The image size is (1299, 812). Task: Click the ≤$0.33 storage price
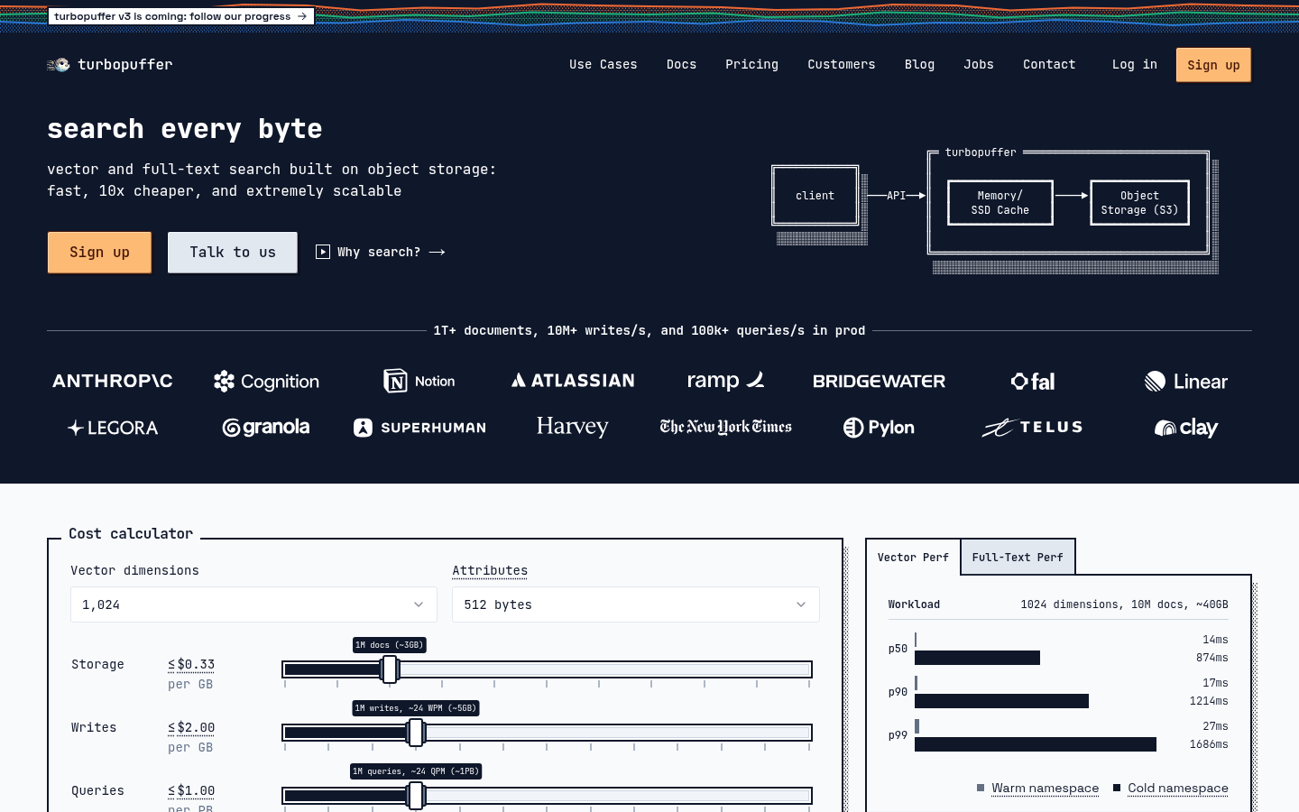(191, 664)
